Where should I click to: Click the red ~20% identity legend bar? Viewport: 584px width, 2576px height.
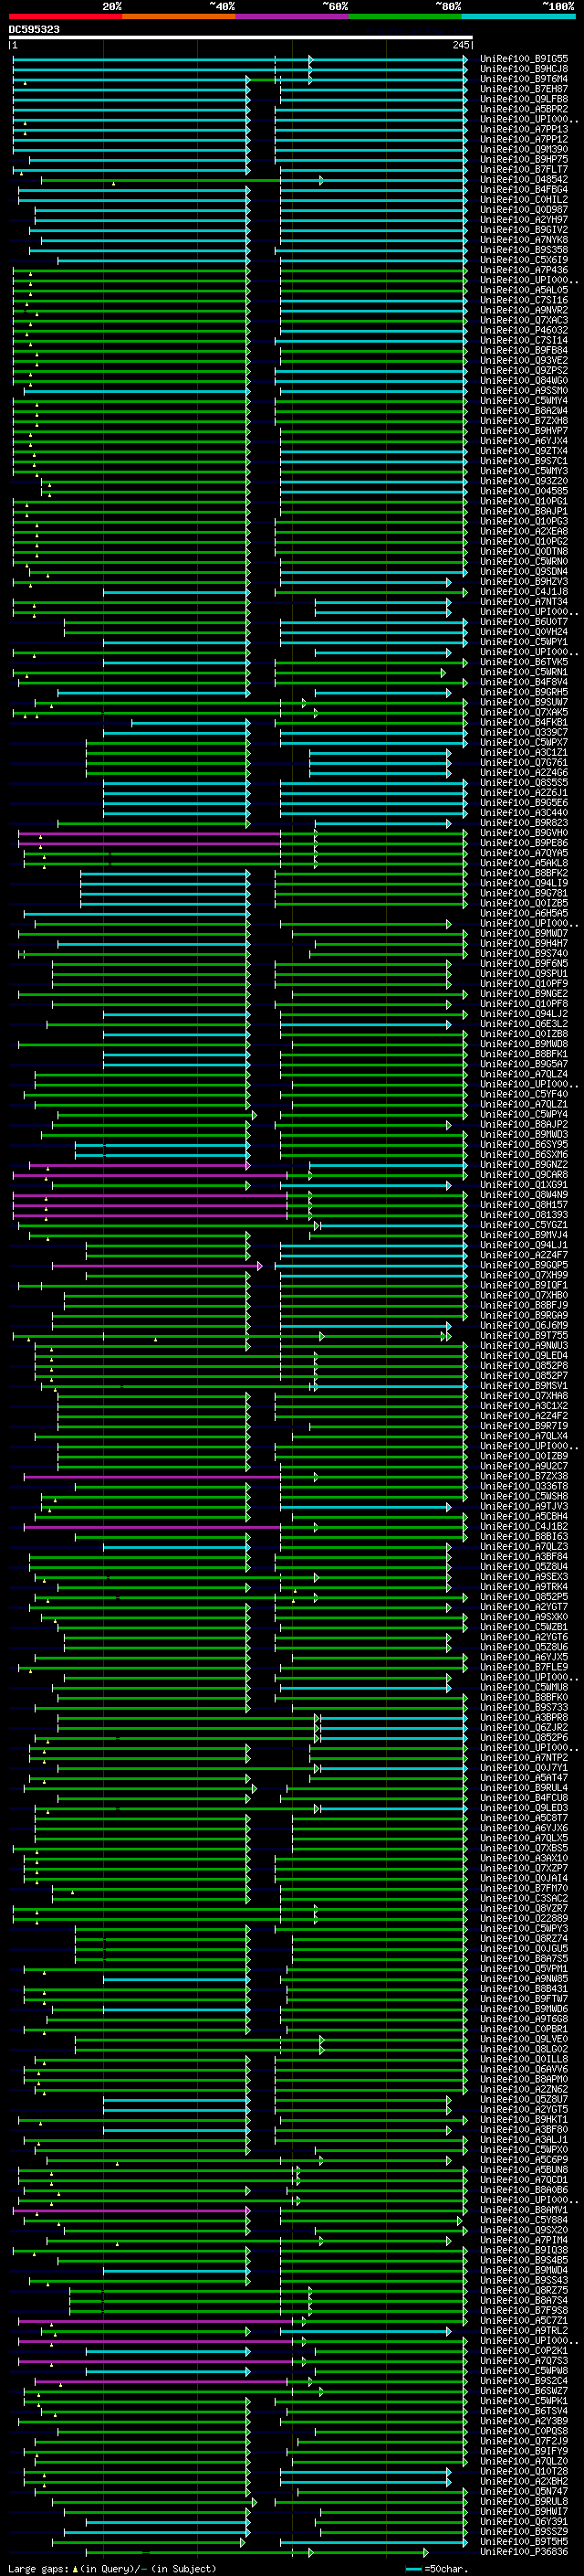point(65,16)
